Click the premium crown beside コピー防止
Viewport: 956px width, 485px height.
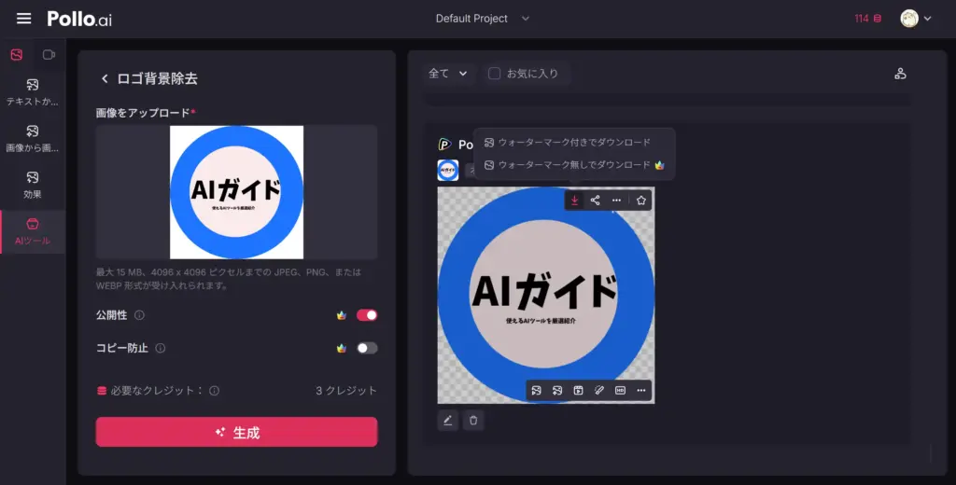pos(342,348)
